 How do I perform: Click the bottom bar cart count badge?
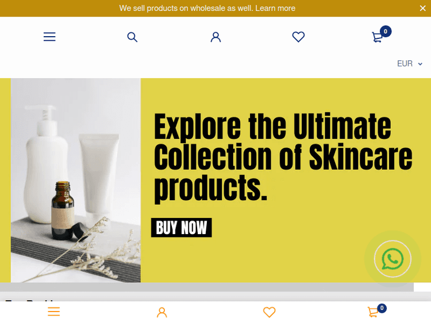coord(382,308)
